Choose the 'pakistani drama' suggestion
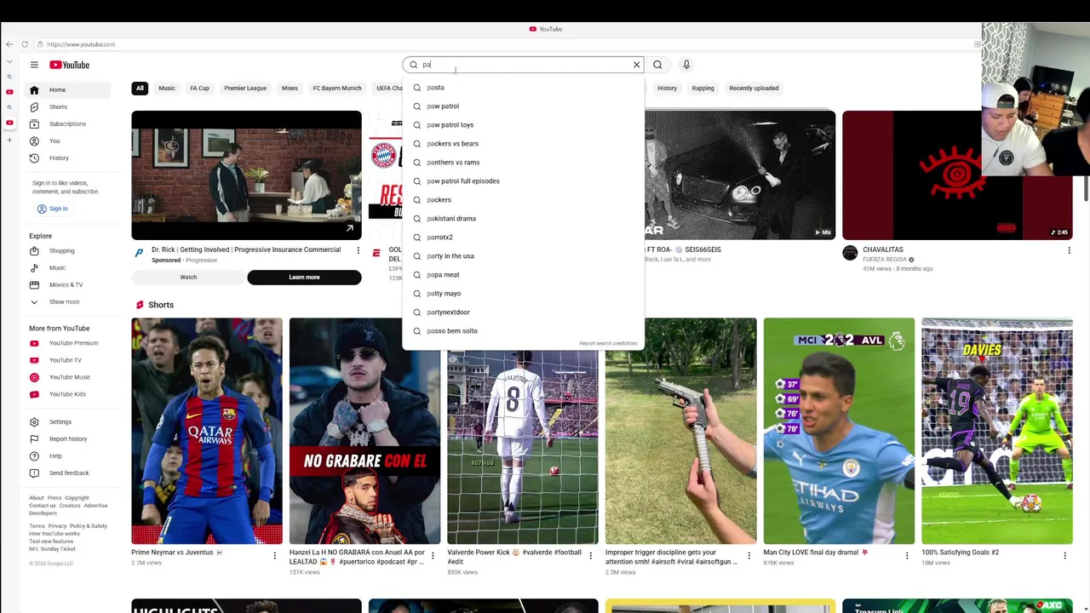1090x613 pixels. click(523, 218)
